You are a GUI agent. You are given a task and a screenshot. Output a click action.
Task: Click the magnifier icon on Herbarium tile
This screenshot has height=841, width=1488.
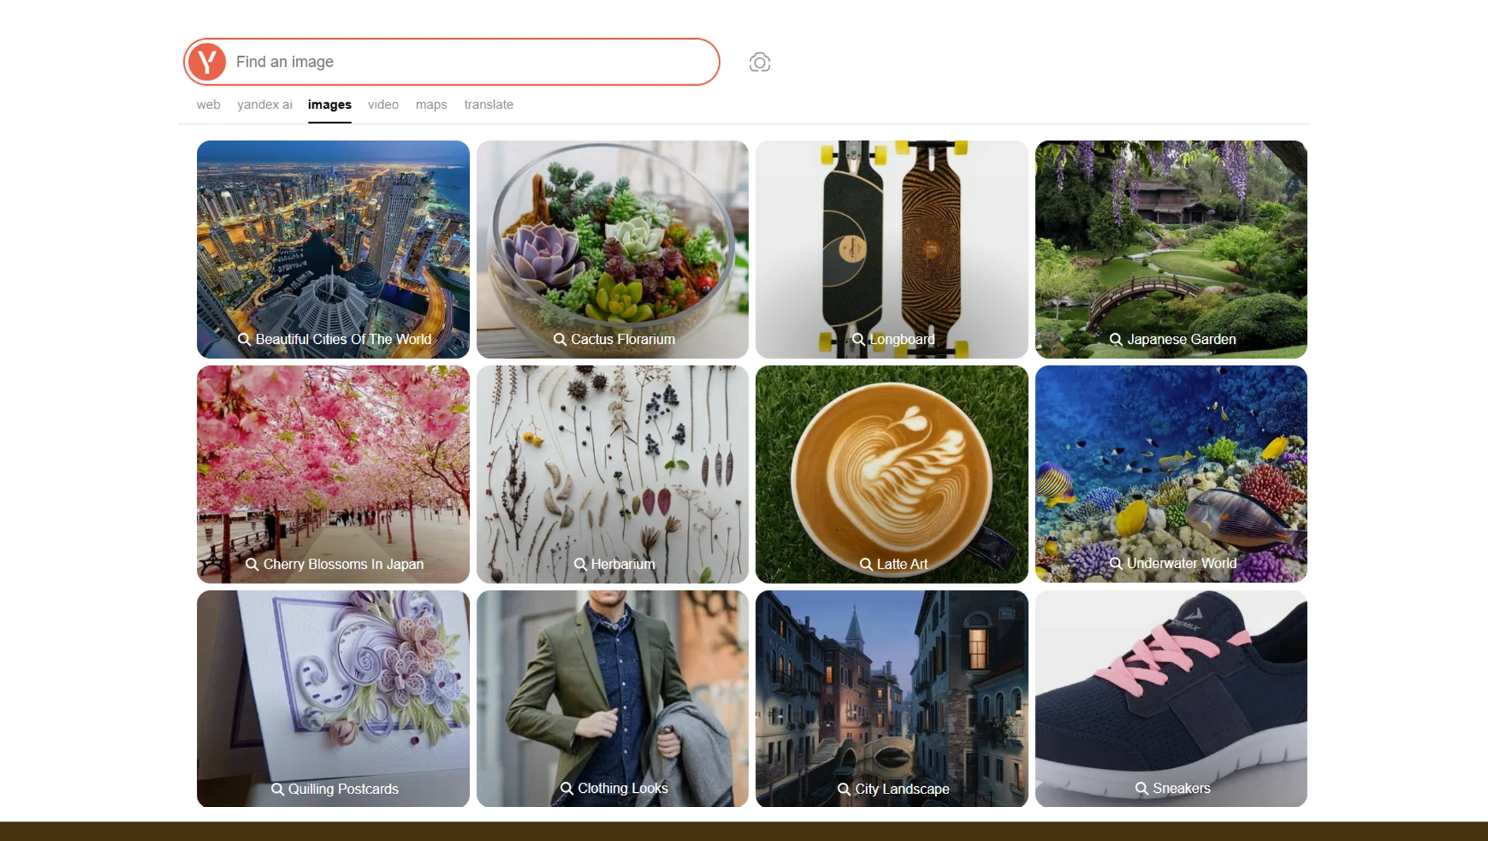pos(580,564)
